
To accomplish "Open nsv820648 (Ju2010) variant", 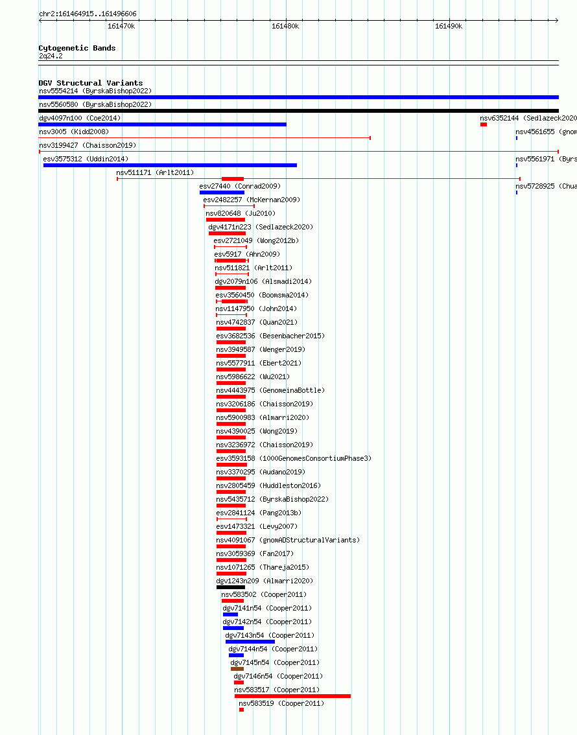I will point(241,213).
